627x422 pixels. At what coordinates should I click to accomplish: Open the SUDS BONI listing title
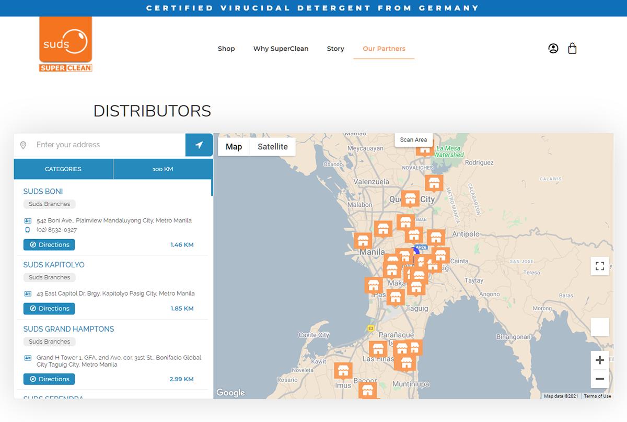pos(43,192)
